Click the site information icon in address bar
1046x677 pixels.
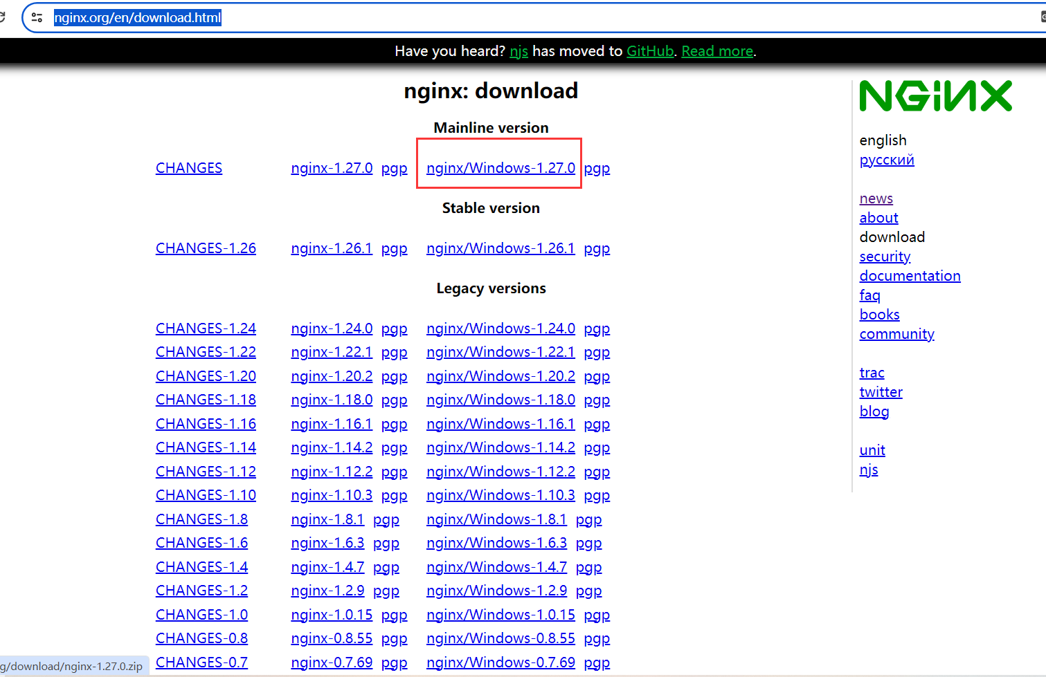click(37, 17)
